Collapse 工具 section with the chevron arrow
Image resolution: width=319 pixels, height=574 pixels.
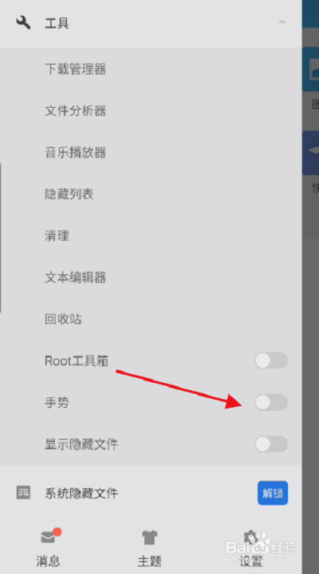point(282,22)
